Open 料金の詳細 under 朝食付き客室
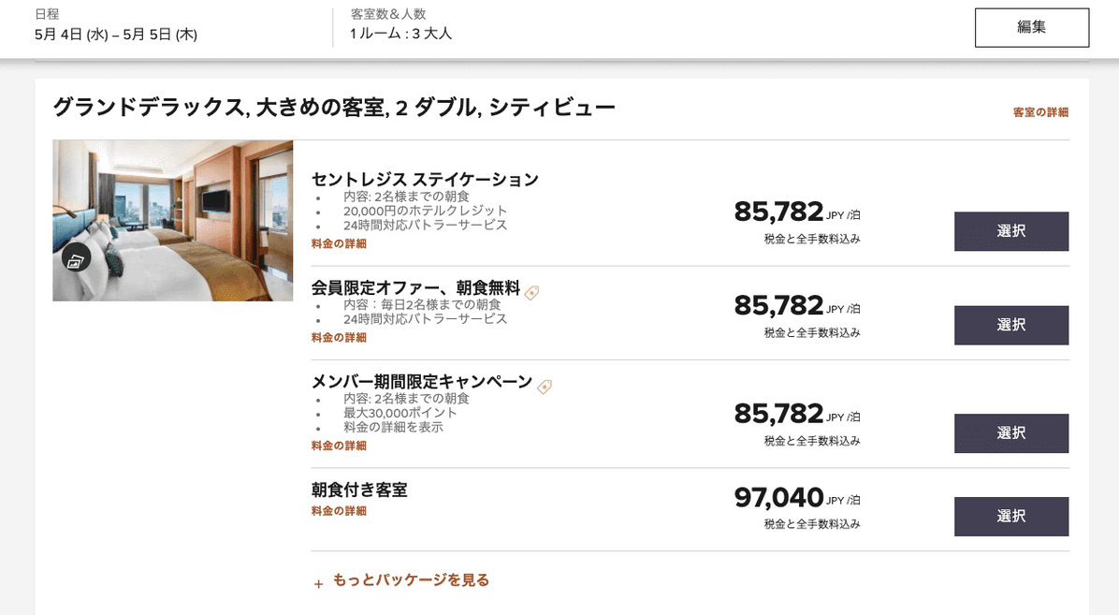Image resolution: width=1119 pixels, height=615 pixels. (339, 511)
